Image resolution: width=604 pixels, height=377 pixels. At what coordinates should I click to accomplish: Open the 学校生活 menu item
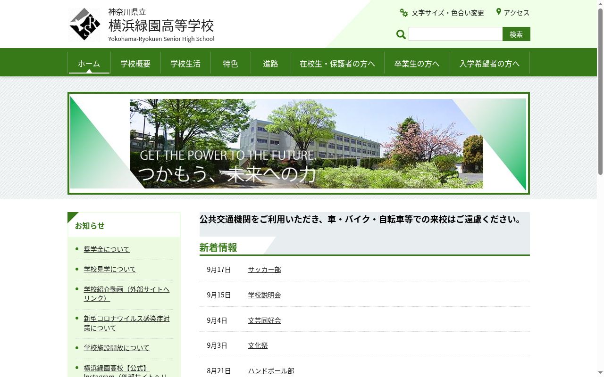(x=185, y=64)
